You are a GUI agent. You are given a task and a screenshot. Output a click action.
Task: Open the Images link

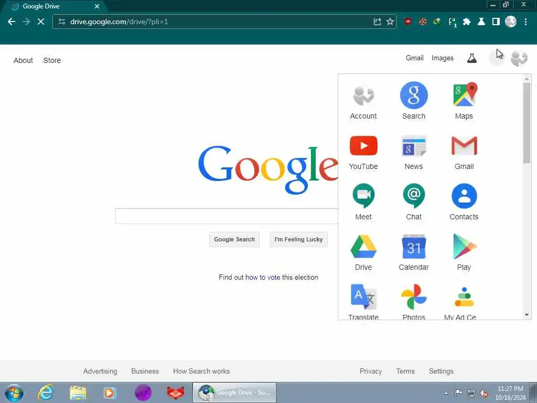coord(443,58)
